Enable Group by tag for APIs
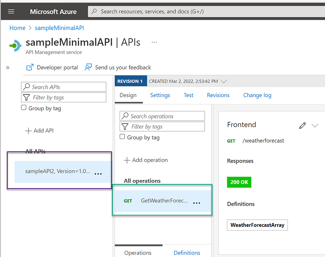The width and height of the screenshot is (325, 257). coord(24,108)
